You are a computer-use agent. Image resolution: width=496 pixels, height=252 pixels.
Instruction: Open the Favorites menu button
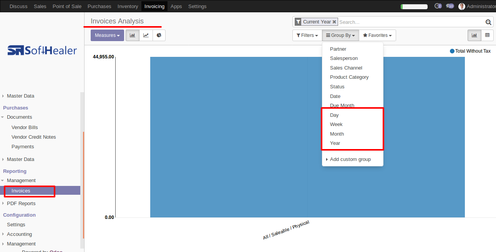point(377,35)
